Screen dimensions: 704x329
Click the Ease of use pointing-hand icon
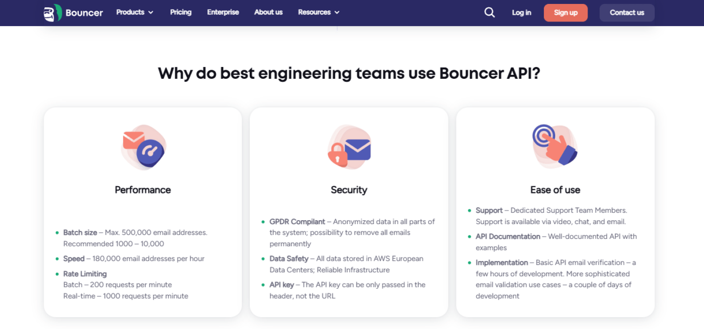pyautogui.click(x=555, y=146)
